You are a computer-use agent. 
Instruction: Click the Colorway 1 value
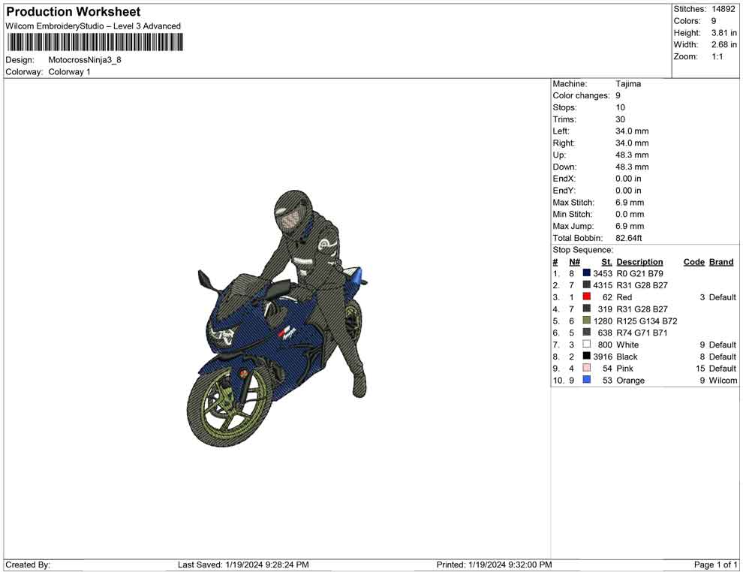69,71
